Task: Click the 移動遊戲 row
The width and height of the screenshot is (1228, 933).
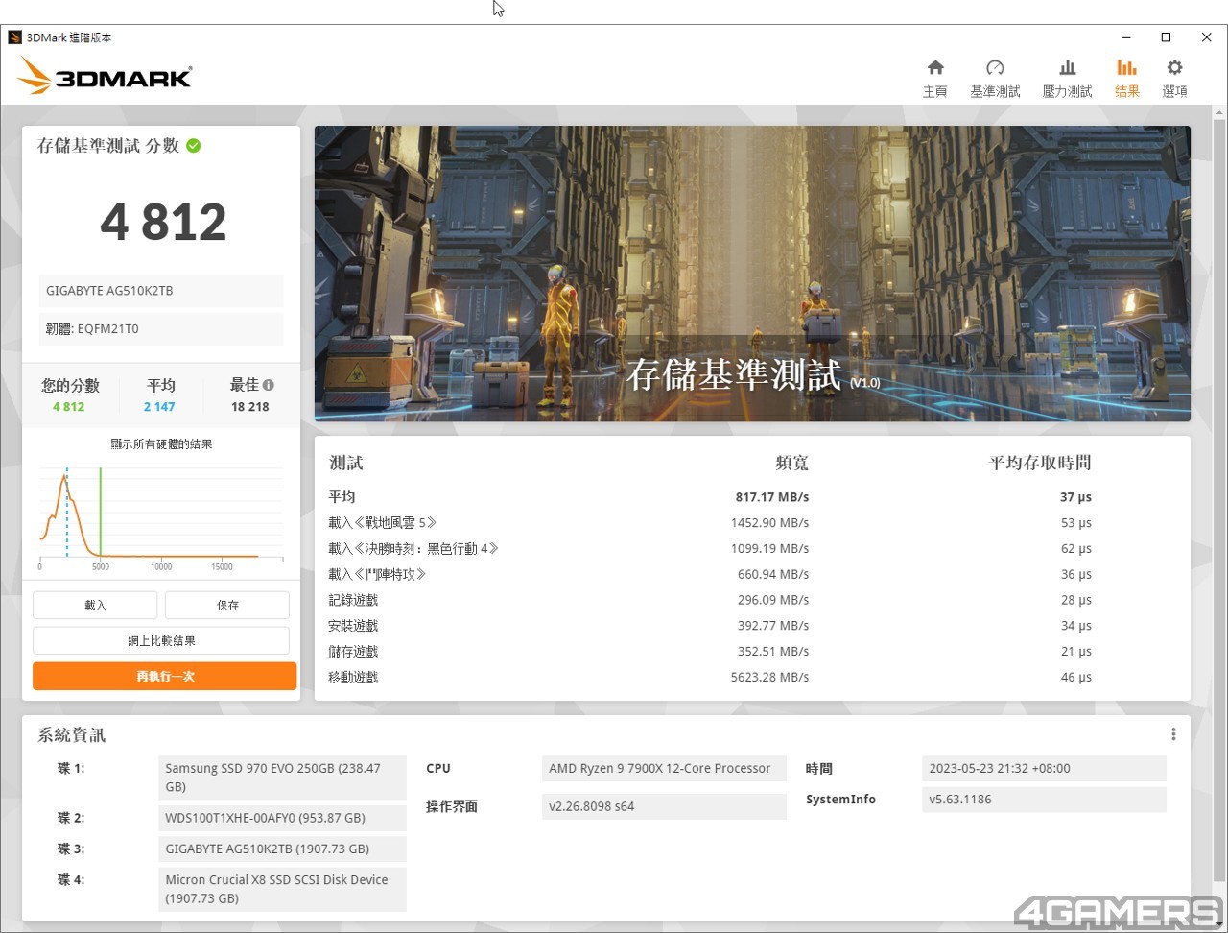Action: 710,677
